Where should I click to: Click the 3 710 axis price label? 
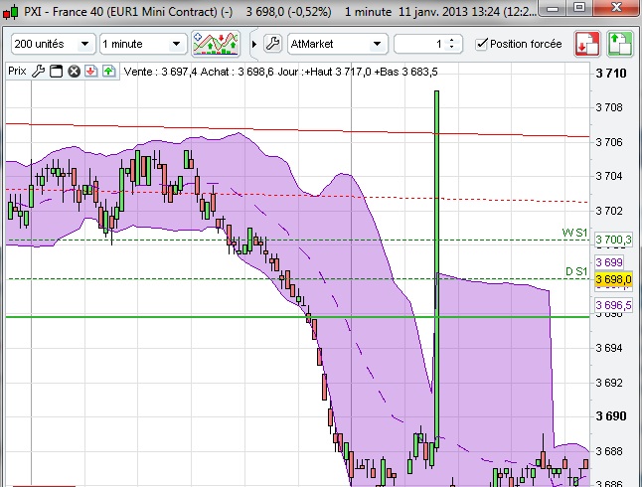[x=611, y=73]
